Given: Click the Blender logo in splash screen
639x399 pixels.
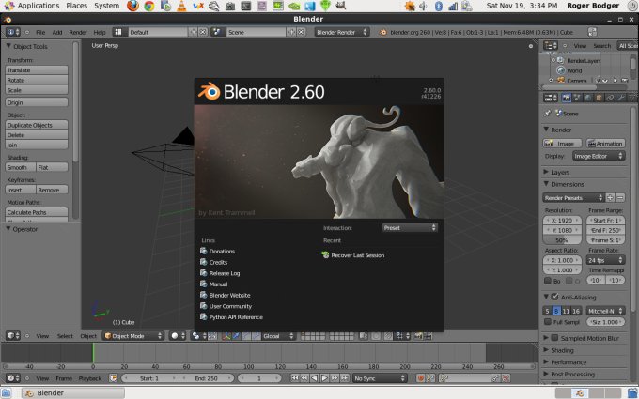Looking at the screenshot, I should [x=209, y=92].
